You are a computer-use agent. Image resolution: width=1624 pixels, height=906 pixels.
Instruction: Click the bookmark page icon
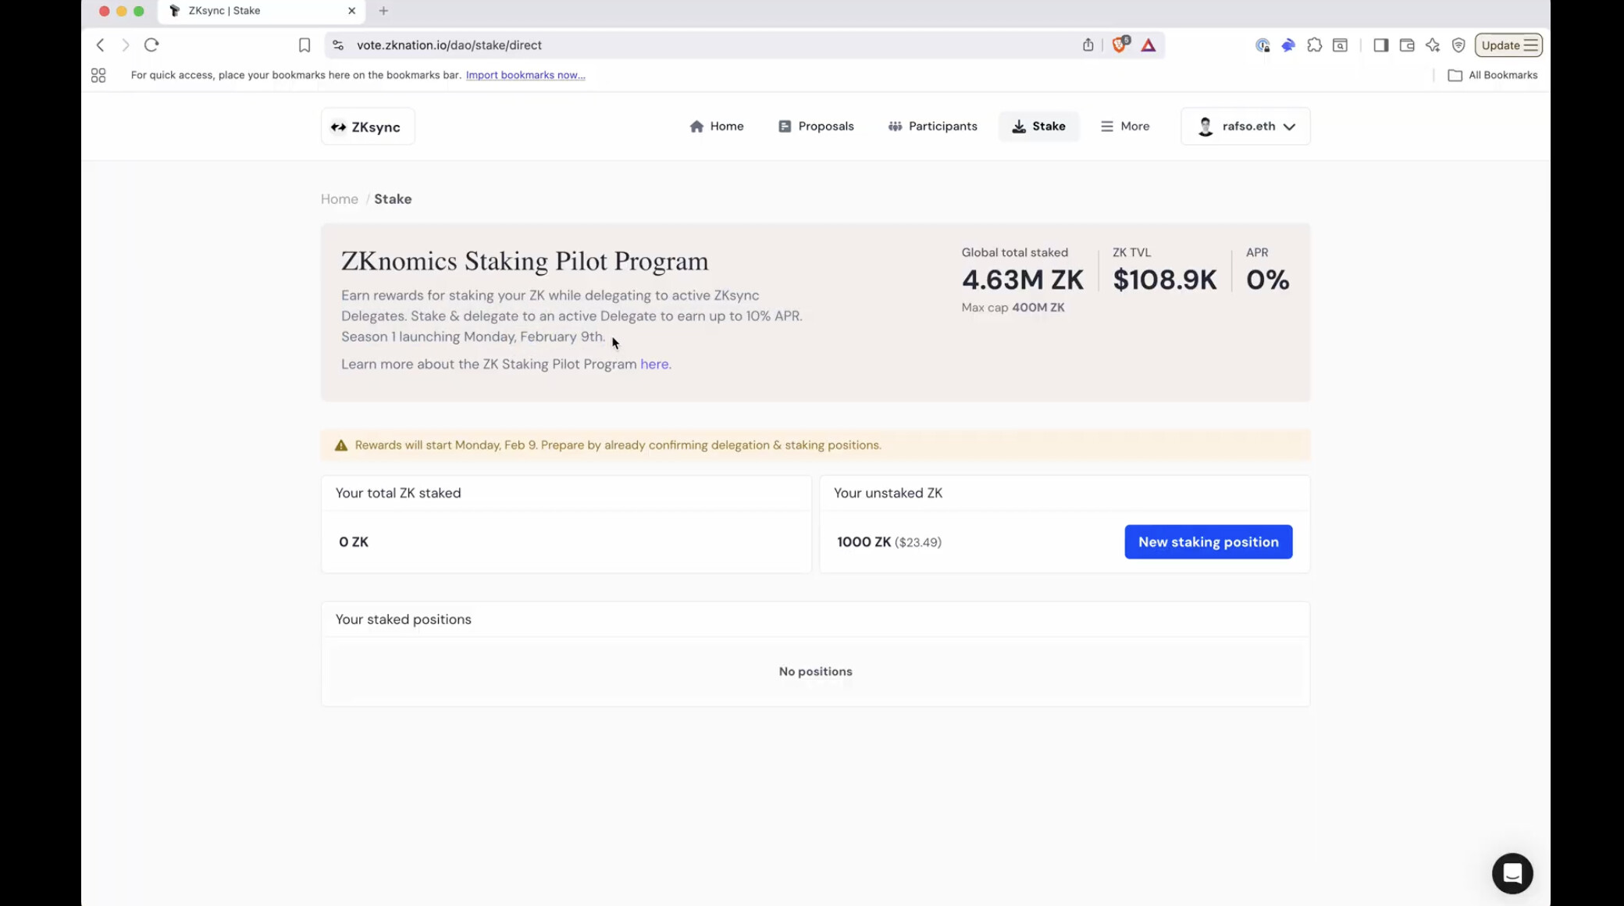[x=304, y=45]
